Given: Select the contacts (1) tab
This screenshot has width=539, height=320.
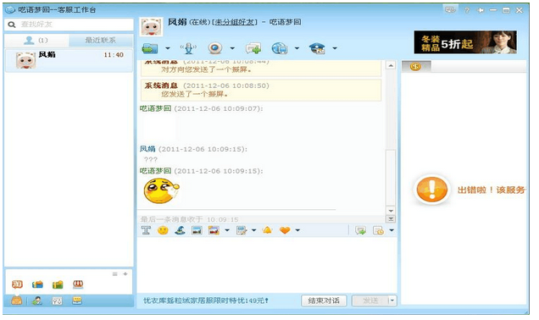Looking at the screenshot, I should [x=36, y=41].
